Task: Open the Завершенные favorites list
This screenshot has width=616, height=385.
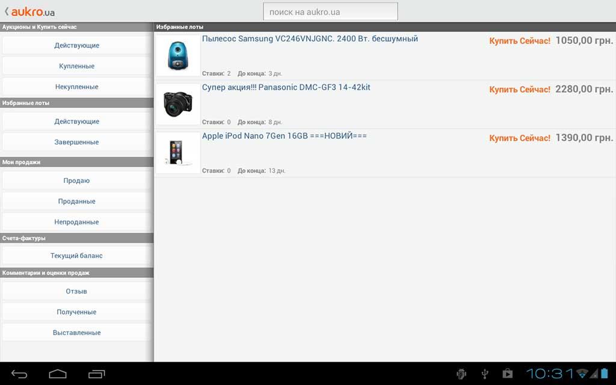Action: click(76, 142)
